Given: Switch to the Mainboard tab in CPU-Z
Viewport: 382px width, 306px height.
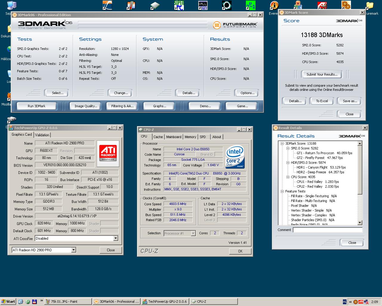Looking at the screenshot, I should (174, 137).
